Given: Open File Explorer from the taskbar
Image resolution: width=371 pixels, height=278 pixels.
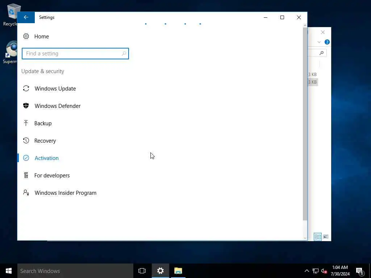Looking at the screenshot, I should (178, 271).
